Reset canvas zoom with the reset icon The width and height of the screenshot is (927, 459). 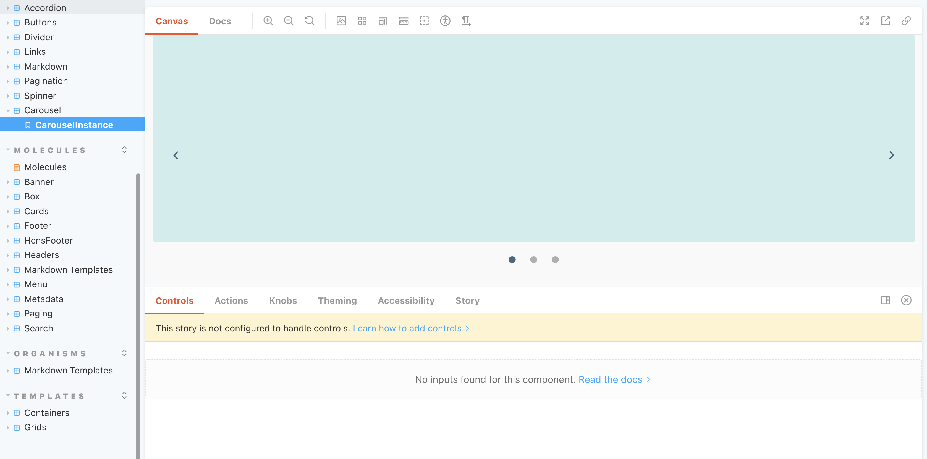pyautogui.click(x=310, y=21)
